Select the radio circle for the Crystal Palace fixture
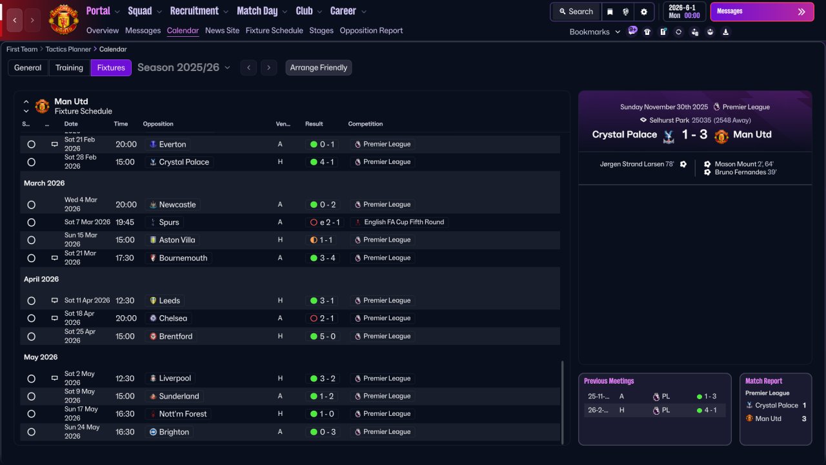The height and width of the screenshot is (465, 826). tap(31, 162)
